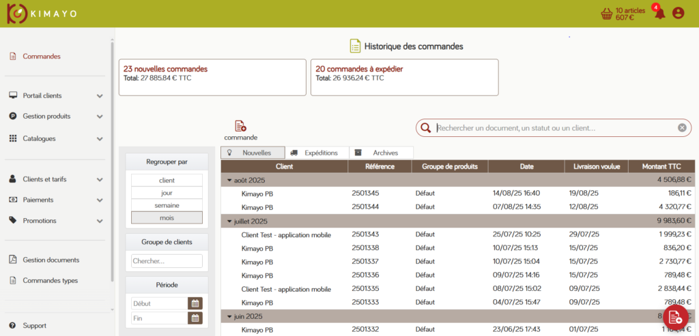Expand the Portail clients menu chevron

tap(100, 96)
